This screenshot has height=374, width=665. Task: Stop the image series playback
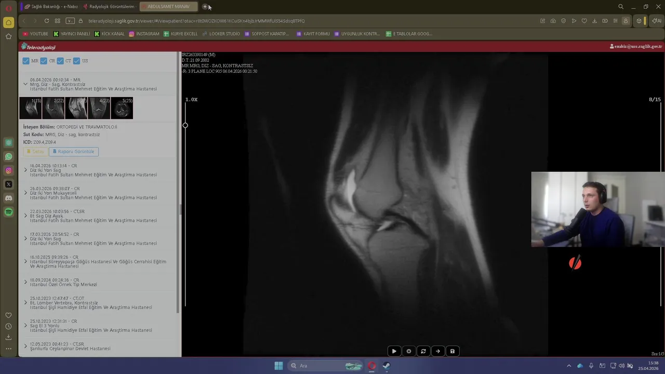pyautogui.click(x=408, y=351)
